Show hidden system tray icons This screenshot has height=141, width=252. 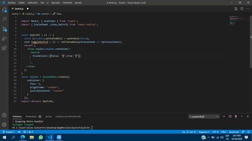click(208, 137)
